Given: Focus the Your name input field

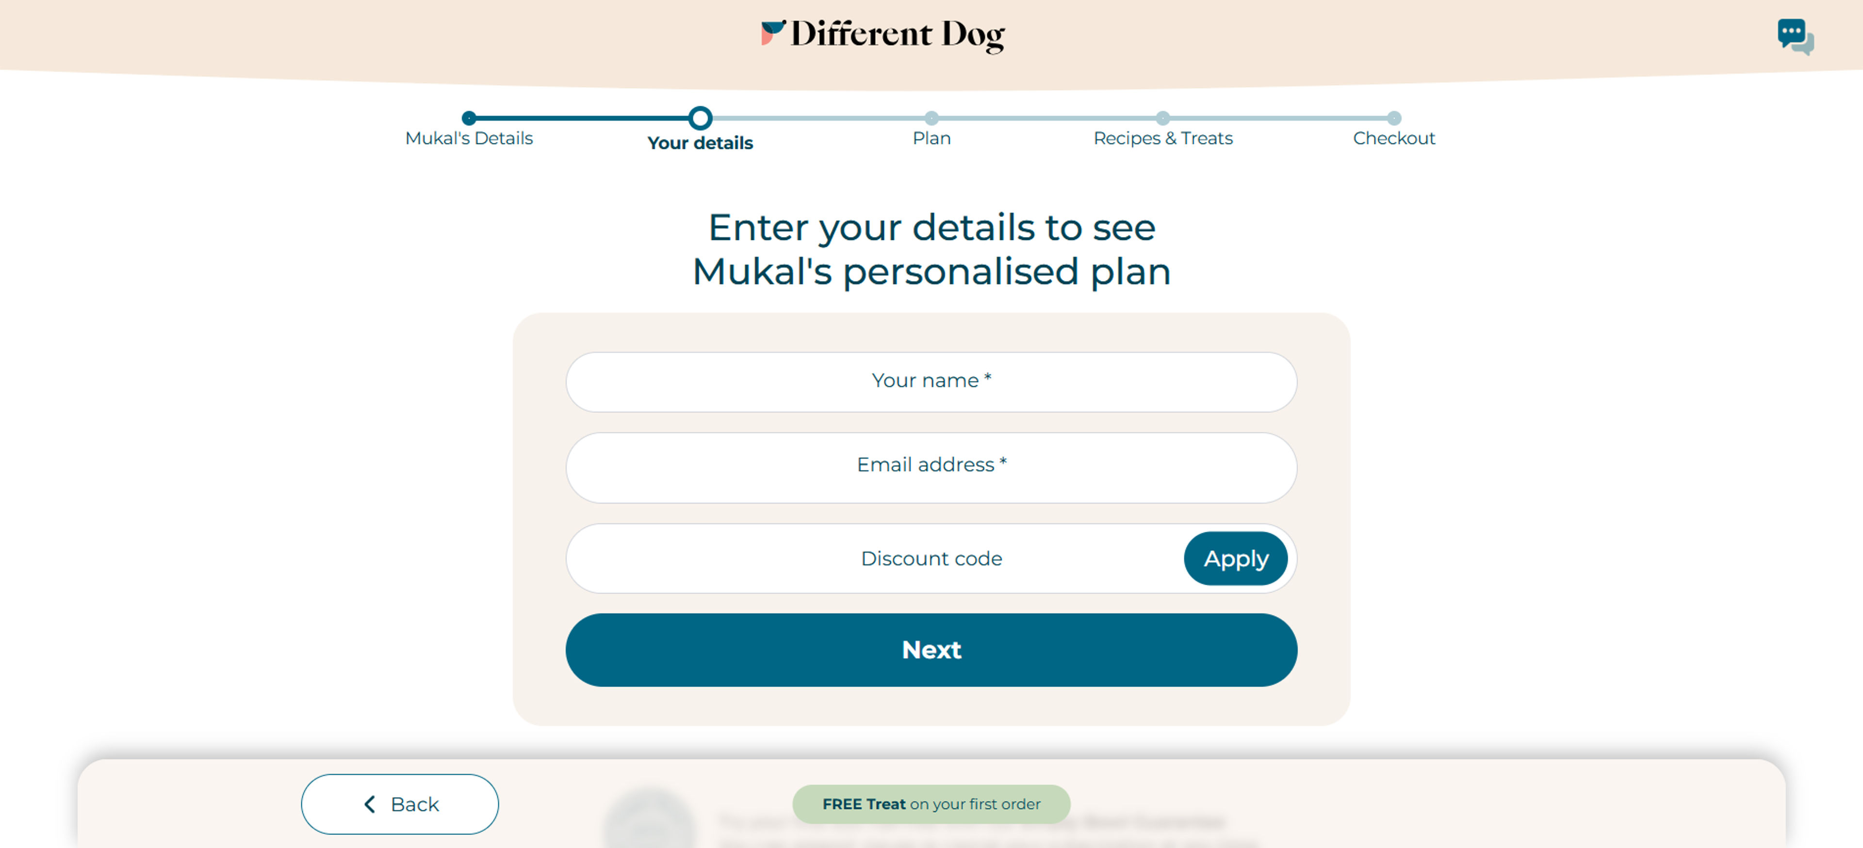Looking at the screenshot, I should [x=931, y=382].
